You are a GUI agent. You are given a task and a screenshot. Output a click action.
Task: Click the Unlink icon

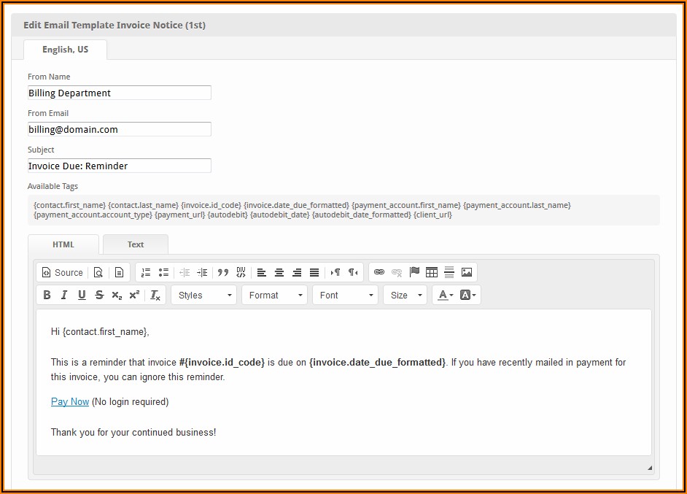[x=397, y=272]
